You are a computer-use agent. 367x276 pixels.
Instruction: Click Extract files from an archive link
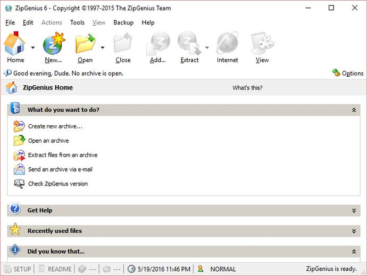(x=63, y=155)
